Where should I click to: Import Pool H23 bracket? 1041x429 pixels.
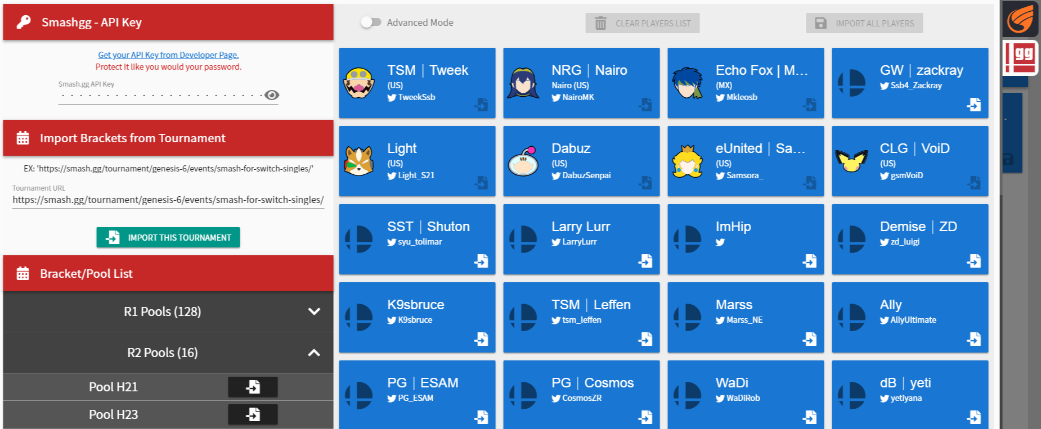pyautogui.click(x=253, y=414)
